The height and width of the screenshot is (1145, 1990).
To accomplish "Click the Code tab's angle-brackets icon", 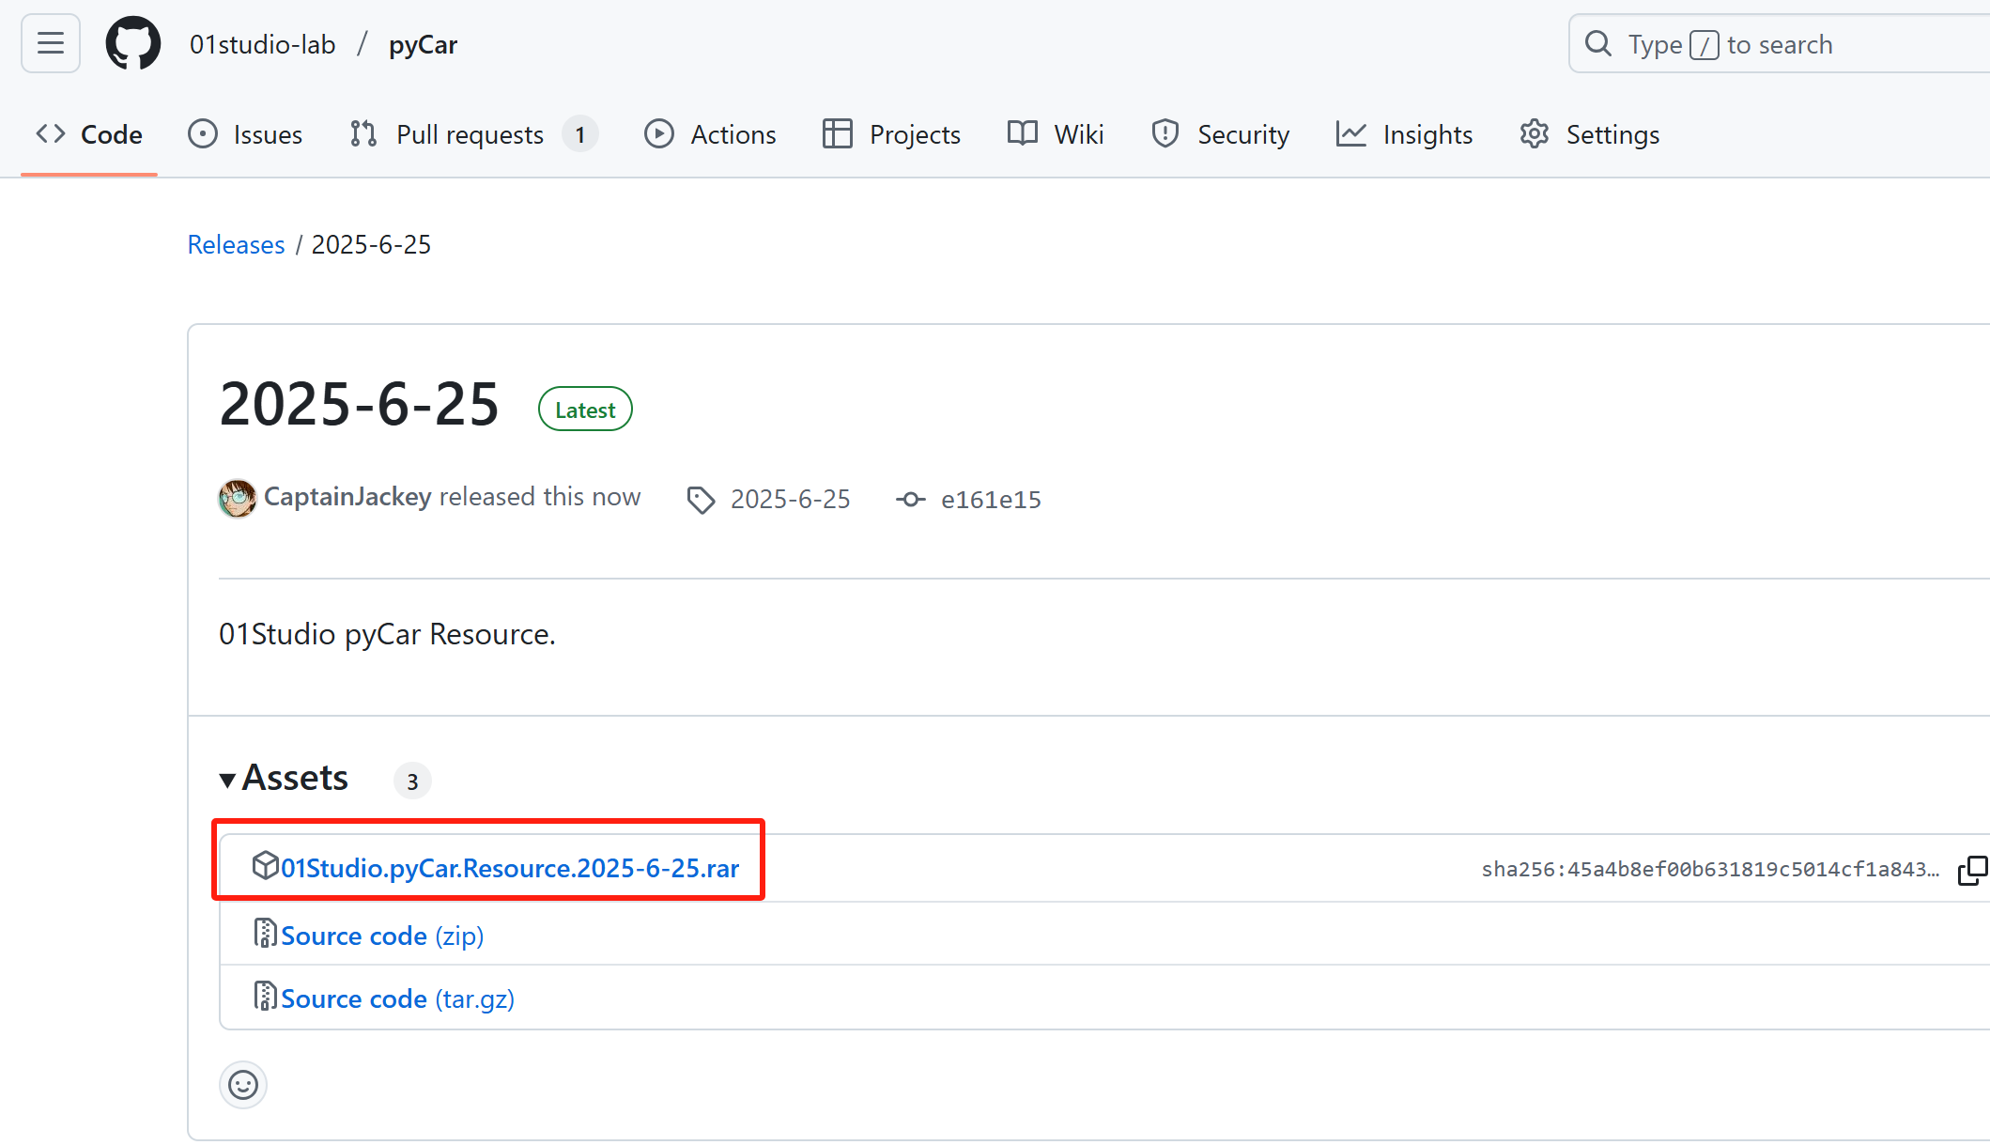I will (51, 133).
